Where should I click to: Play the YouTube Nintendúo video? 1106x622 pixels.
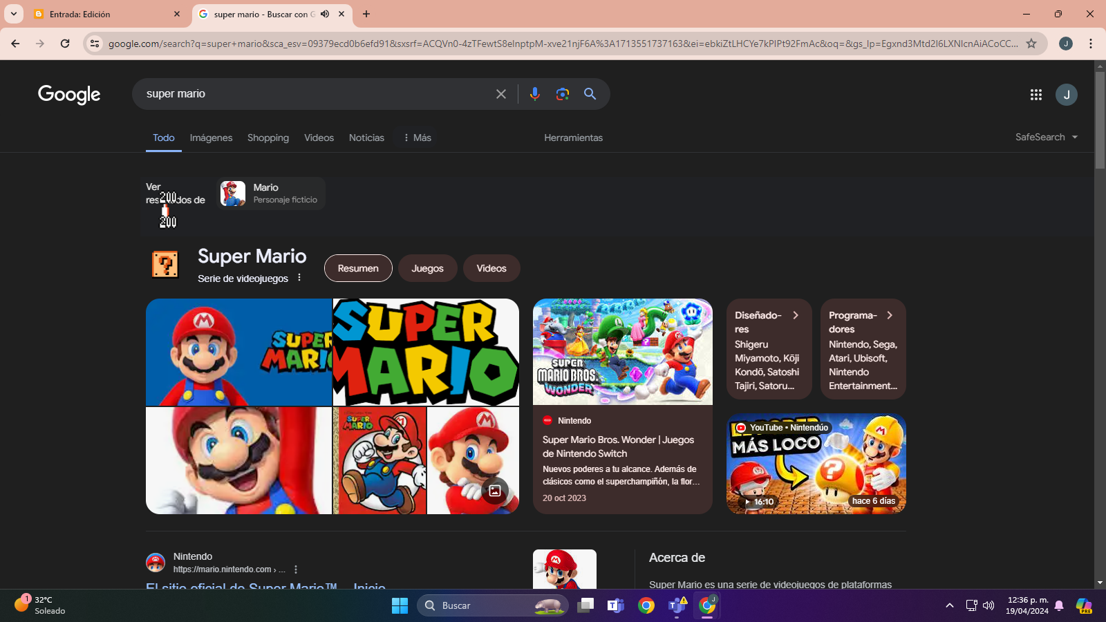click(816, 464)
